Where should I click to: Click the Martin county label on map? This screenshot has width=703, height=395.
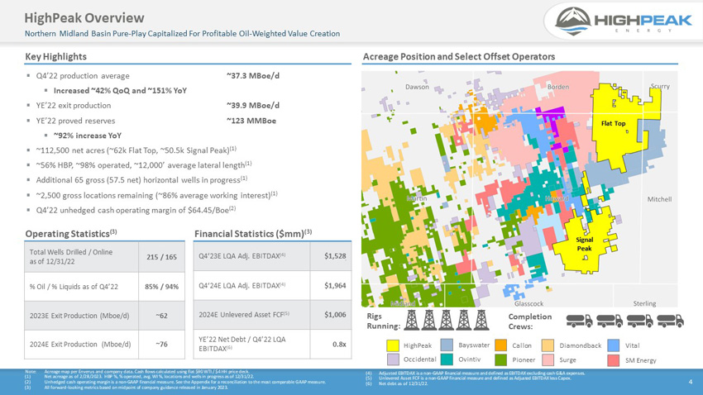tap(417, 198)
